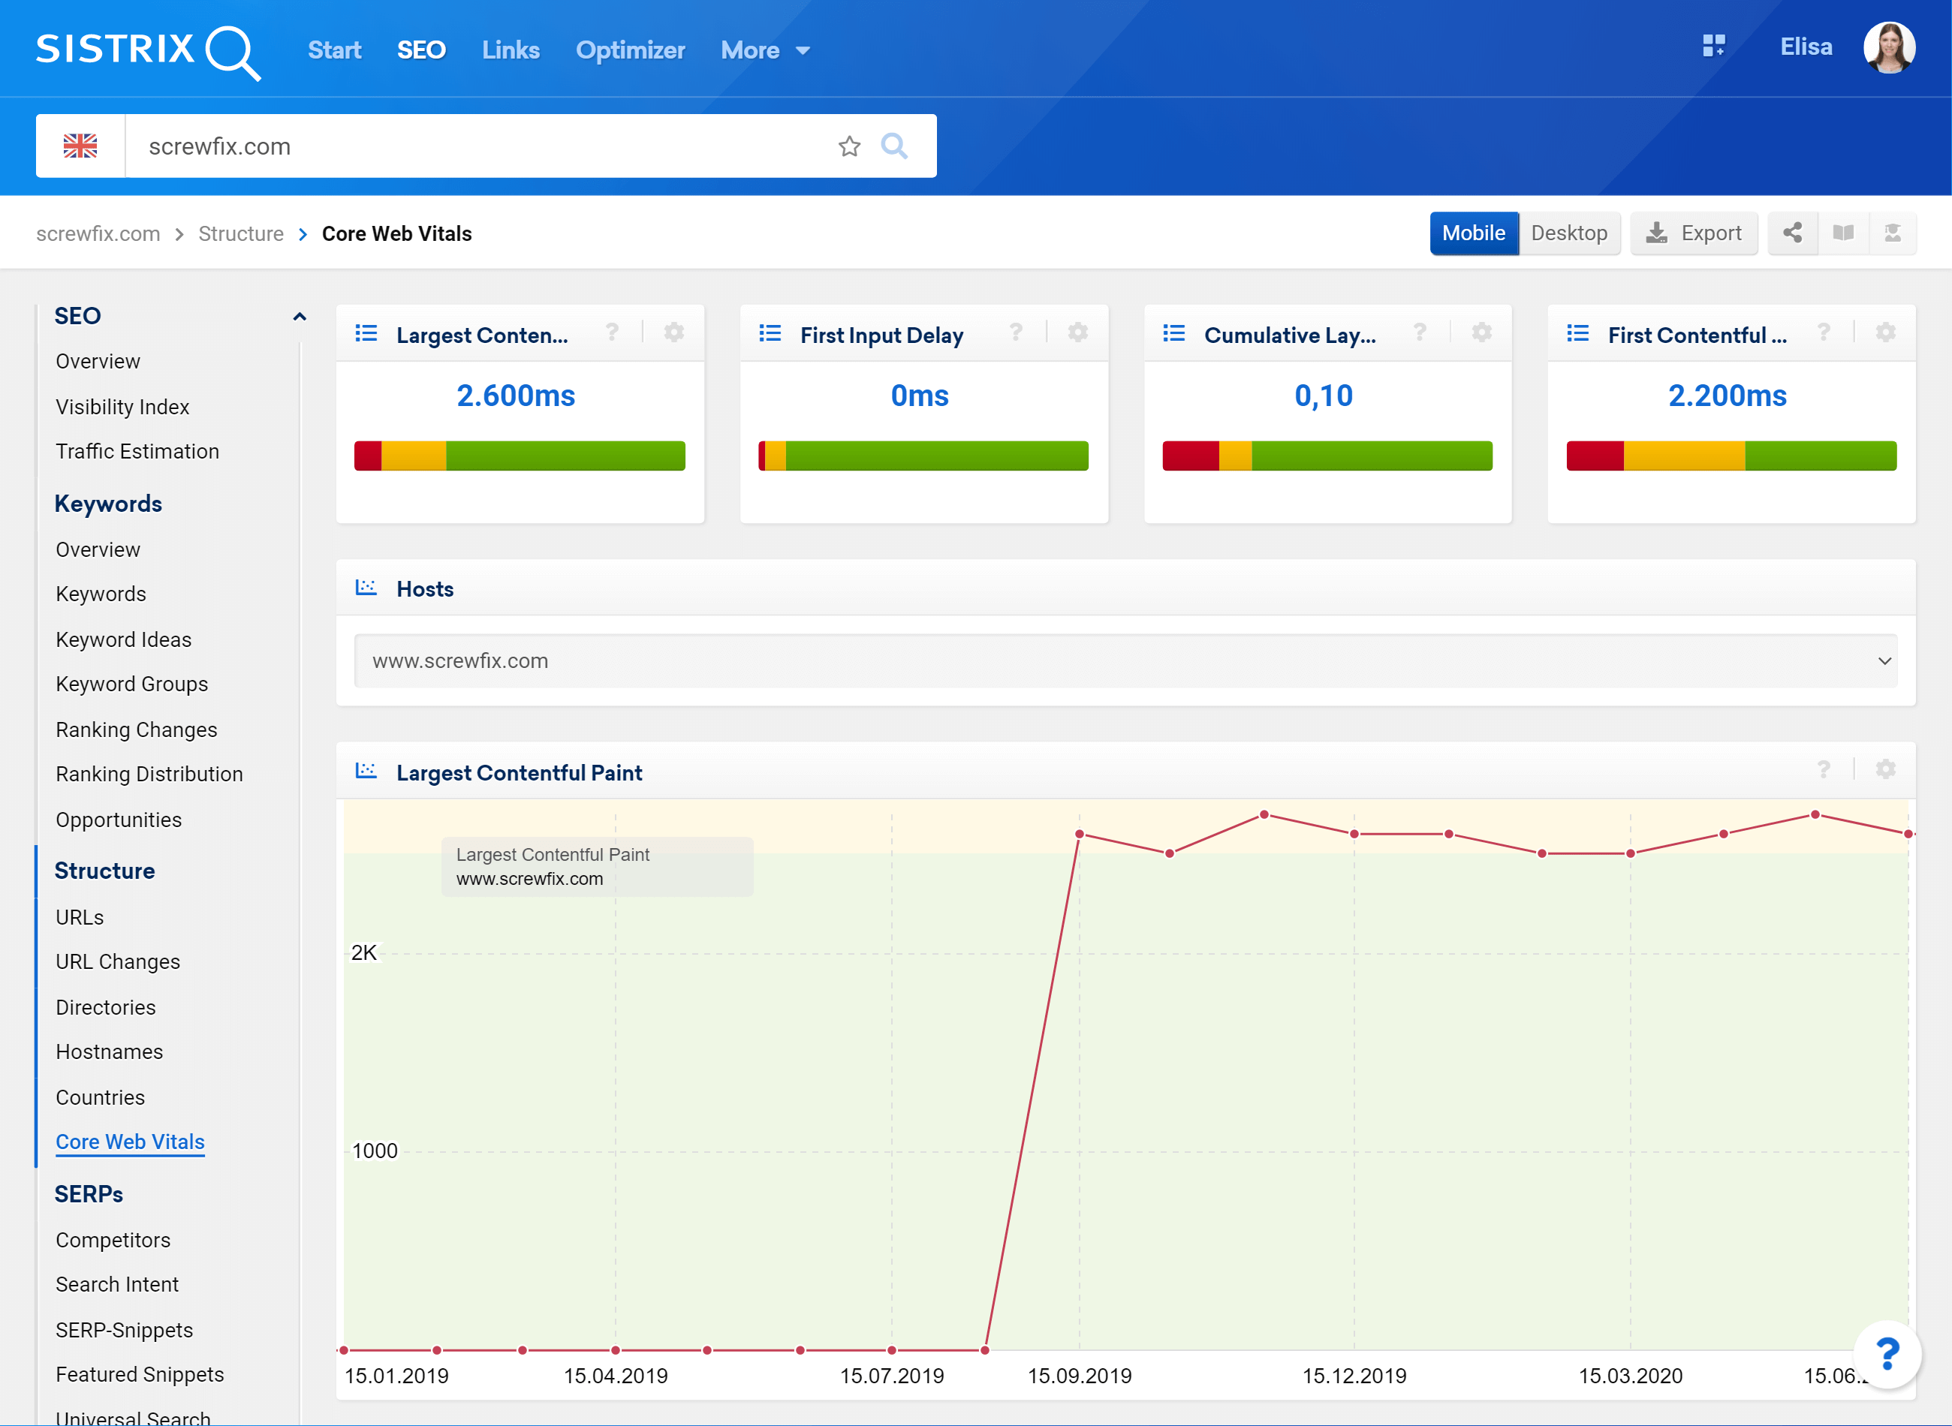Click the First Input Delay distribution bar

923,456
